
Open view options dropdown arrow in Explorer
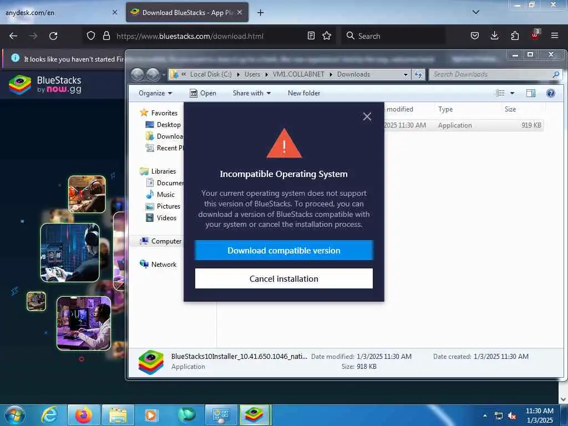512,93
